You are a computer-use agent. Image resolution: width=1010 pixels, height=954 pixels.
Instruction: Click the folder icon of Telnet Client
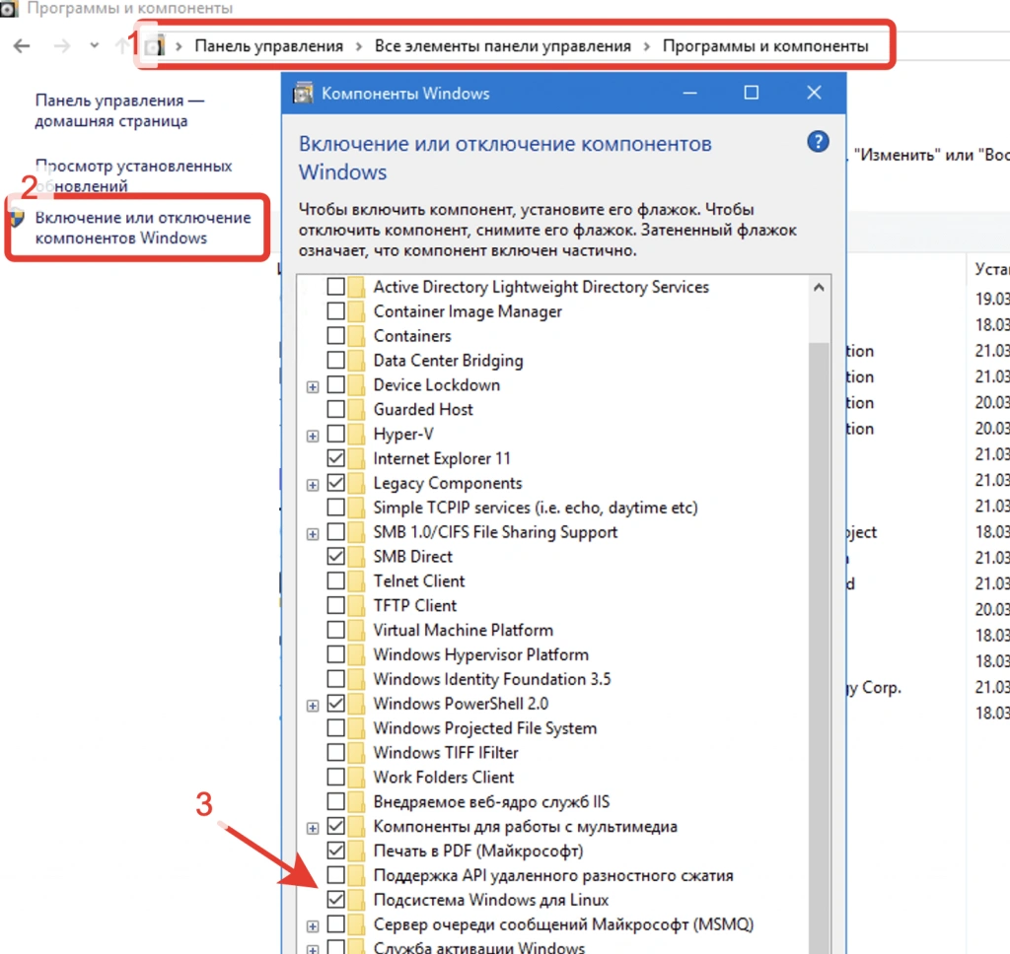[x=357, y=581]
